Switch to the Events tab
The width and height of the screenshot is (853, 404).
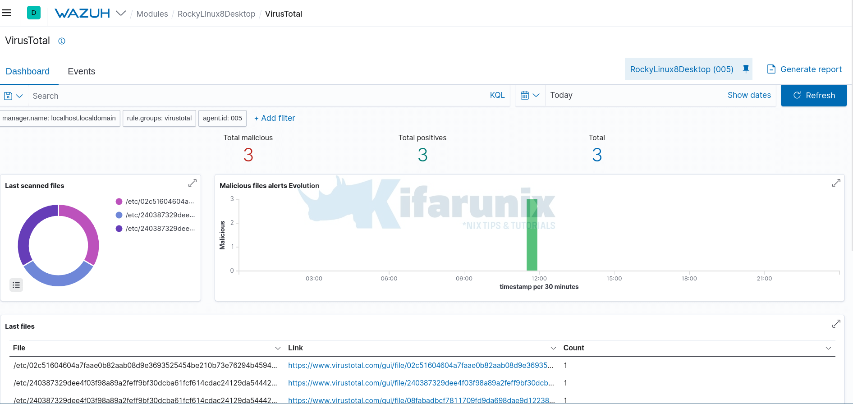coord(82,71)
